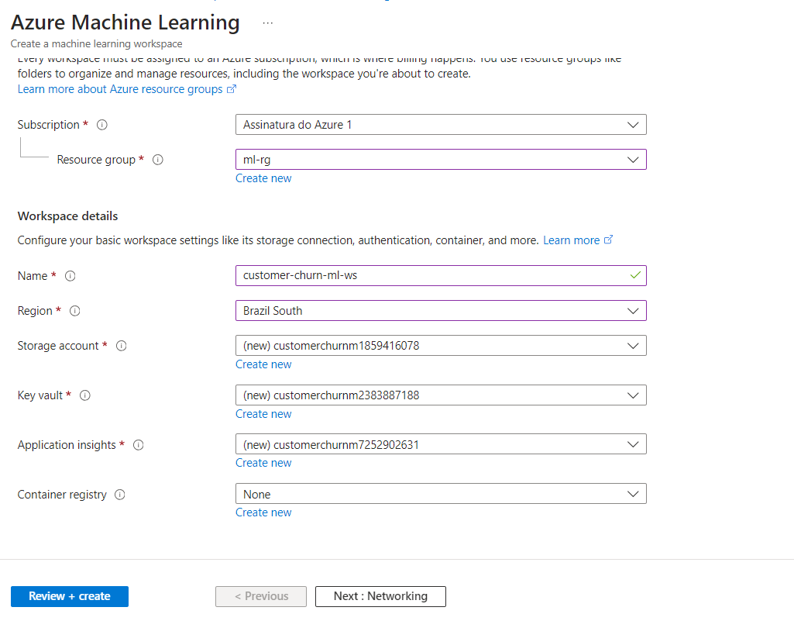Click the Storage account label
Image resolution: width=794 pixels, height=621 pixels.
coord(58,346)
